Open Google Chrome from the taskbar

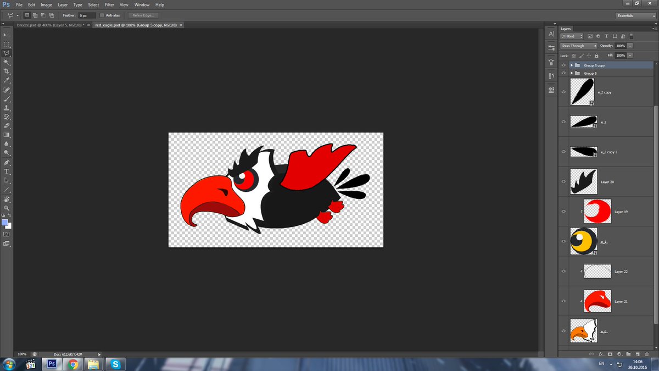coord(73,364)
